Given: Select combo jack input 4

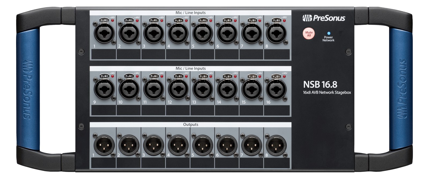Looking at the screenshot, I should click(178, 33).
